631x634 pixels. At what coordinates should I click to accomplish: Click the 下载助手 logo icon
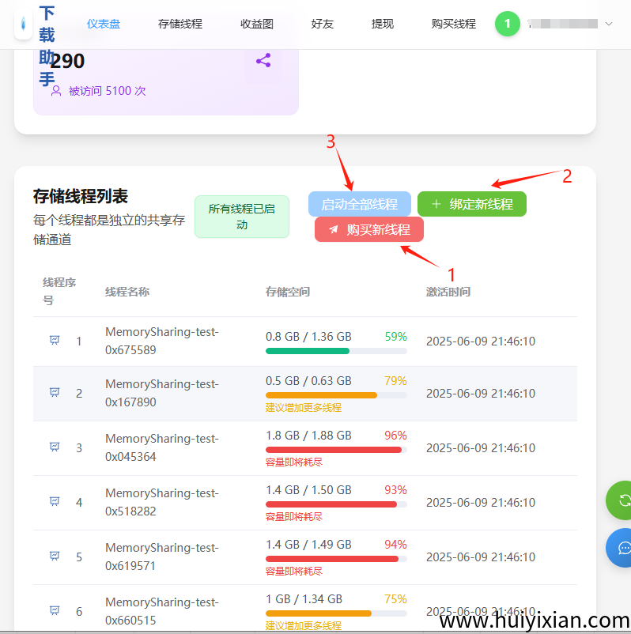pyautogui.click(x=24, y=25)
